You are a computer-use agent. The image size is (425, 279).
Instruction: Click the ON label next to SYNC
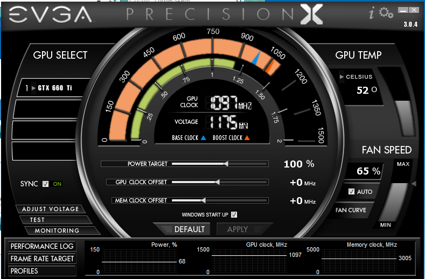pyautogui.click(x=57, y=184)
